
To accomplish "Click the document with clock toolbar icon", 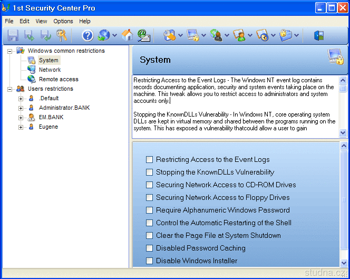I will 262,35.
